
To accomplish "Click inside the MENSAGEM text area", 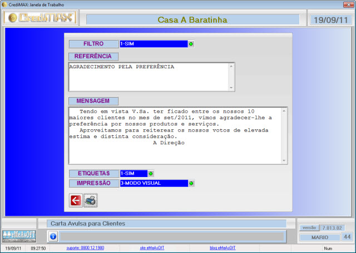I will [x=172, y=135].
